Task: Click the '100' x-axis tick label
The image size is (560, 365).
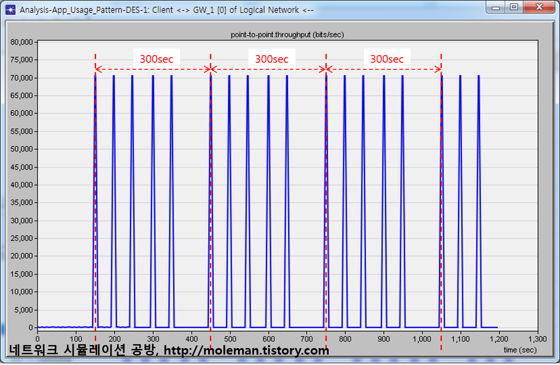Action: pyautogui.click(x=76, y=339)
